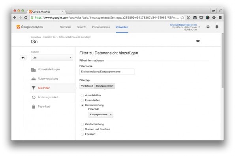
Task: Click the graduation cap help icon
Action: pos(198,41)
